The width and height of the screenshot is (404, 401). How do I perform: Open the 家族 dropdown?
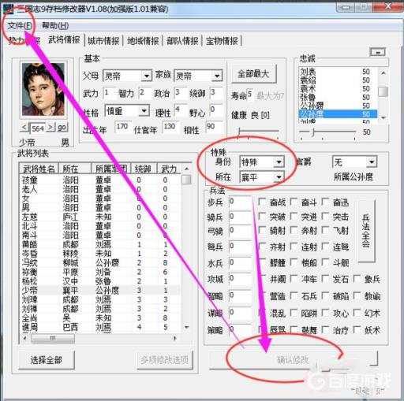click(x=217, y=76)
